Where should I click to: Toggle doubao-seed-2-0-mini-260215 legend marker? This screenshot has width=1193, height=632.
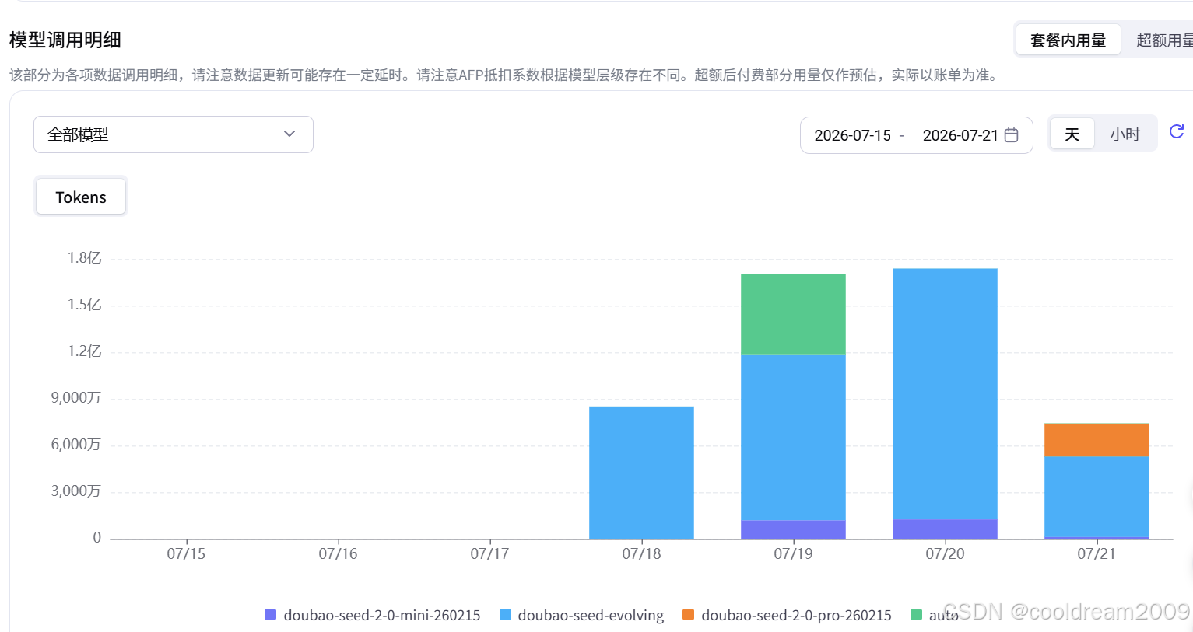point(271,615)
